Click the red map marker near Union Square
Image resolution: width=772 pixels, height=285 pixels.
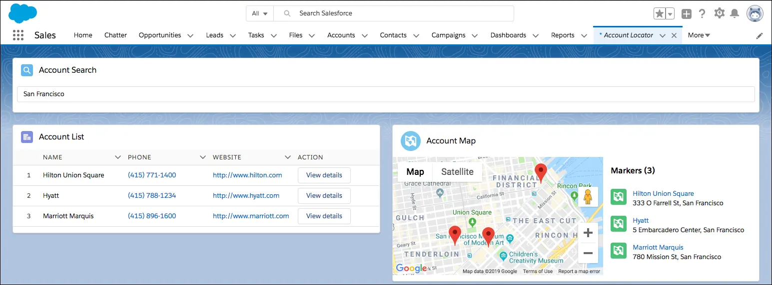point(455,235)
